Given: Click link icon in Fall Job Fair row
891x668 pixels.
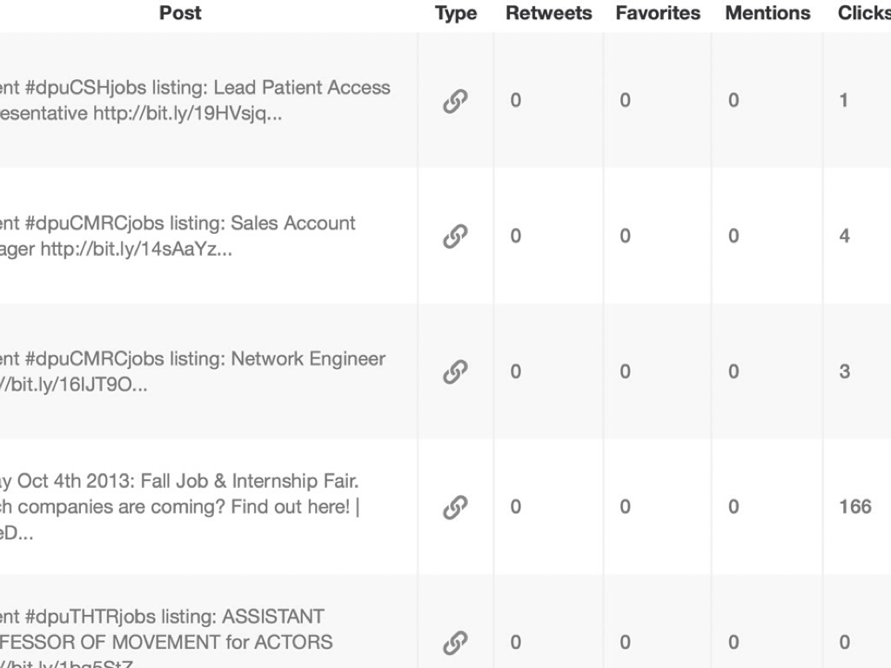Looking at the screenshot, I should click(455, 507).
